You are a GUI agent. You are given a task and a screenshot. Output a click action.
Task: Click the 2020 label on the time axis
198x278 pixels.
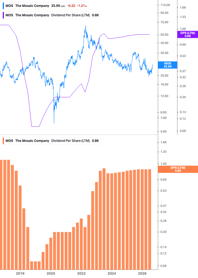pos(51,274)
